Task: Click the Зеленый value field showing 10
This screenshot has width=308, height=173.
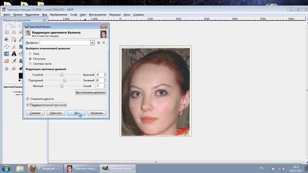Action: (x=100, y=80)
